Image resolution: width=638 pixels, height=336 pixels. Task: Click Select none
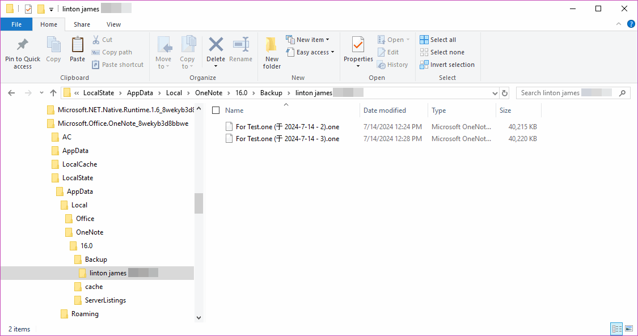(x=442, y=52)
